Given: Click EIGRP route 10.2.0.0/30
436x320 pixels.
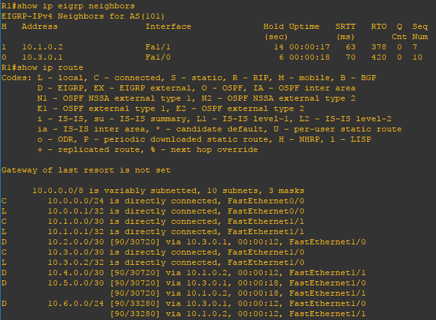Looking at the screenshot, I should coord(184,242).
